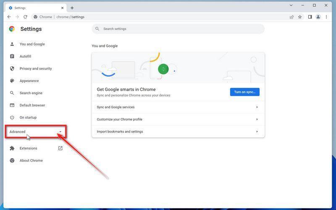Click arrow beside Sync and Google services

tap(257, 107)
